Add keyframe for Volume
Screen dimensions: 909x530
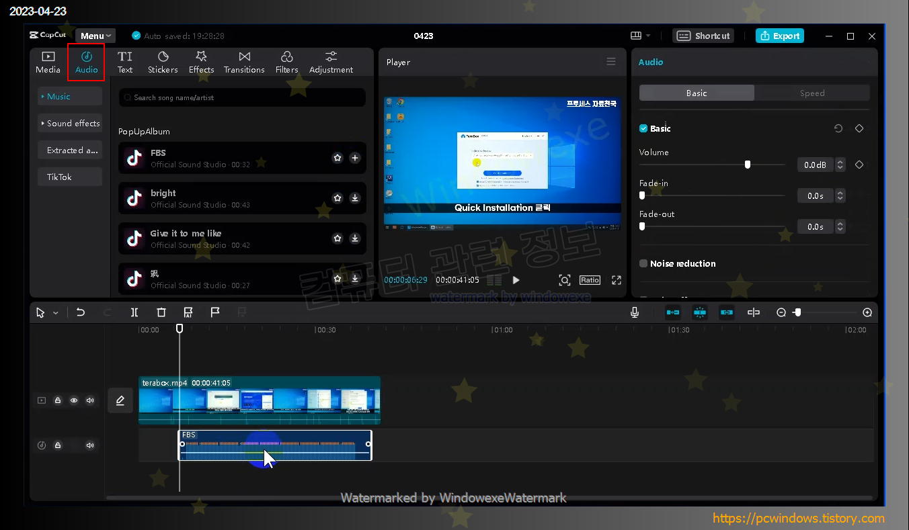click(x=859, y=165)
